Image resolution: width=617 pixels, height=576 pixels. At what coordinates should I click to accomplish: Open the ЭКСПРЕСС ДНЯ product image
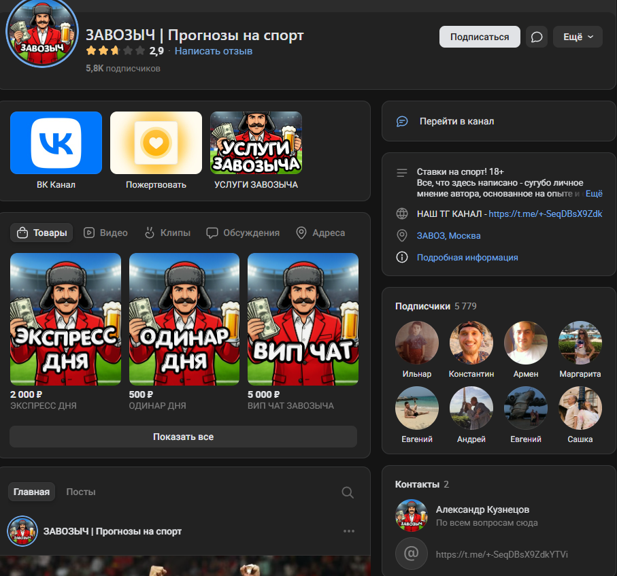click(x=66, y=319)
